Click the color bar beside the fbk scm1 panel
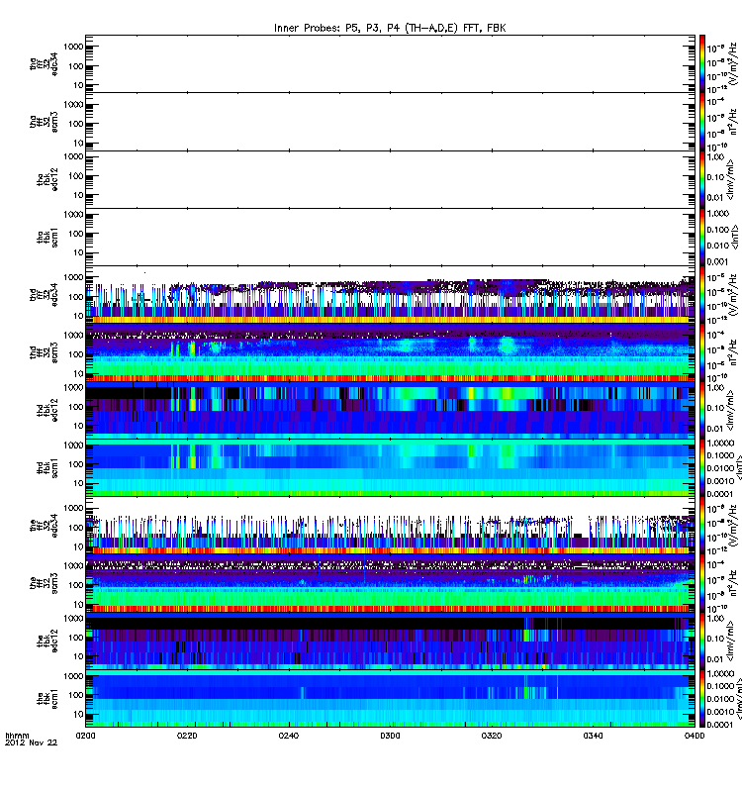Screen dimensions: 742x792 pos(701,699)
